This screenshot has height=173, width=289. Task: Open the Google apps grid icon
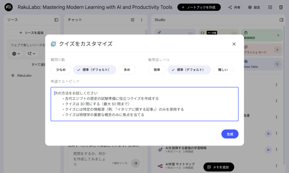coord(270,7)
